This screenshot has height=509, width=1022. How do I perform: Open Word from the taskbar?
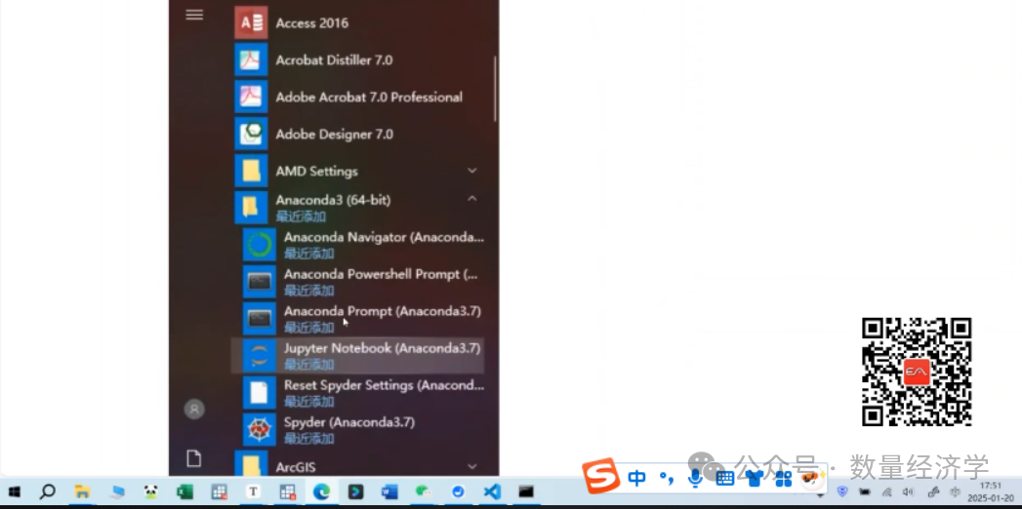pos(389,491)
